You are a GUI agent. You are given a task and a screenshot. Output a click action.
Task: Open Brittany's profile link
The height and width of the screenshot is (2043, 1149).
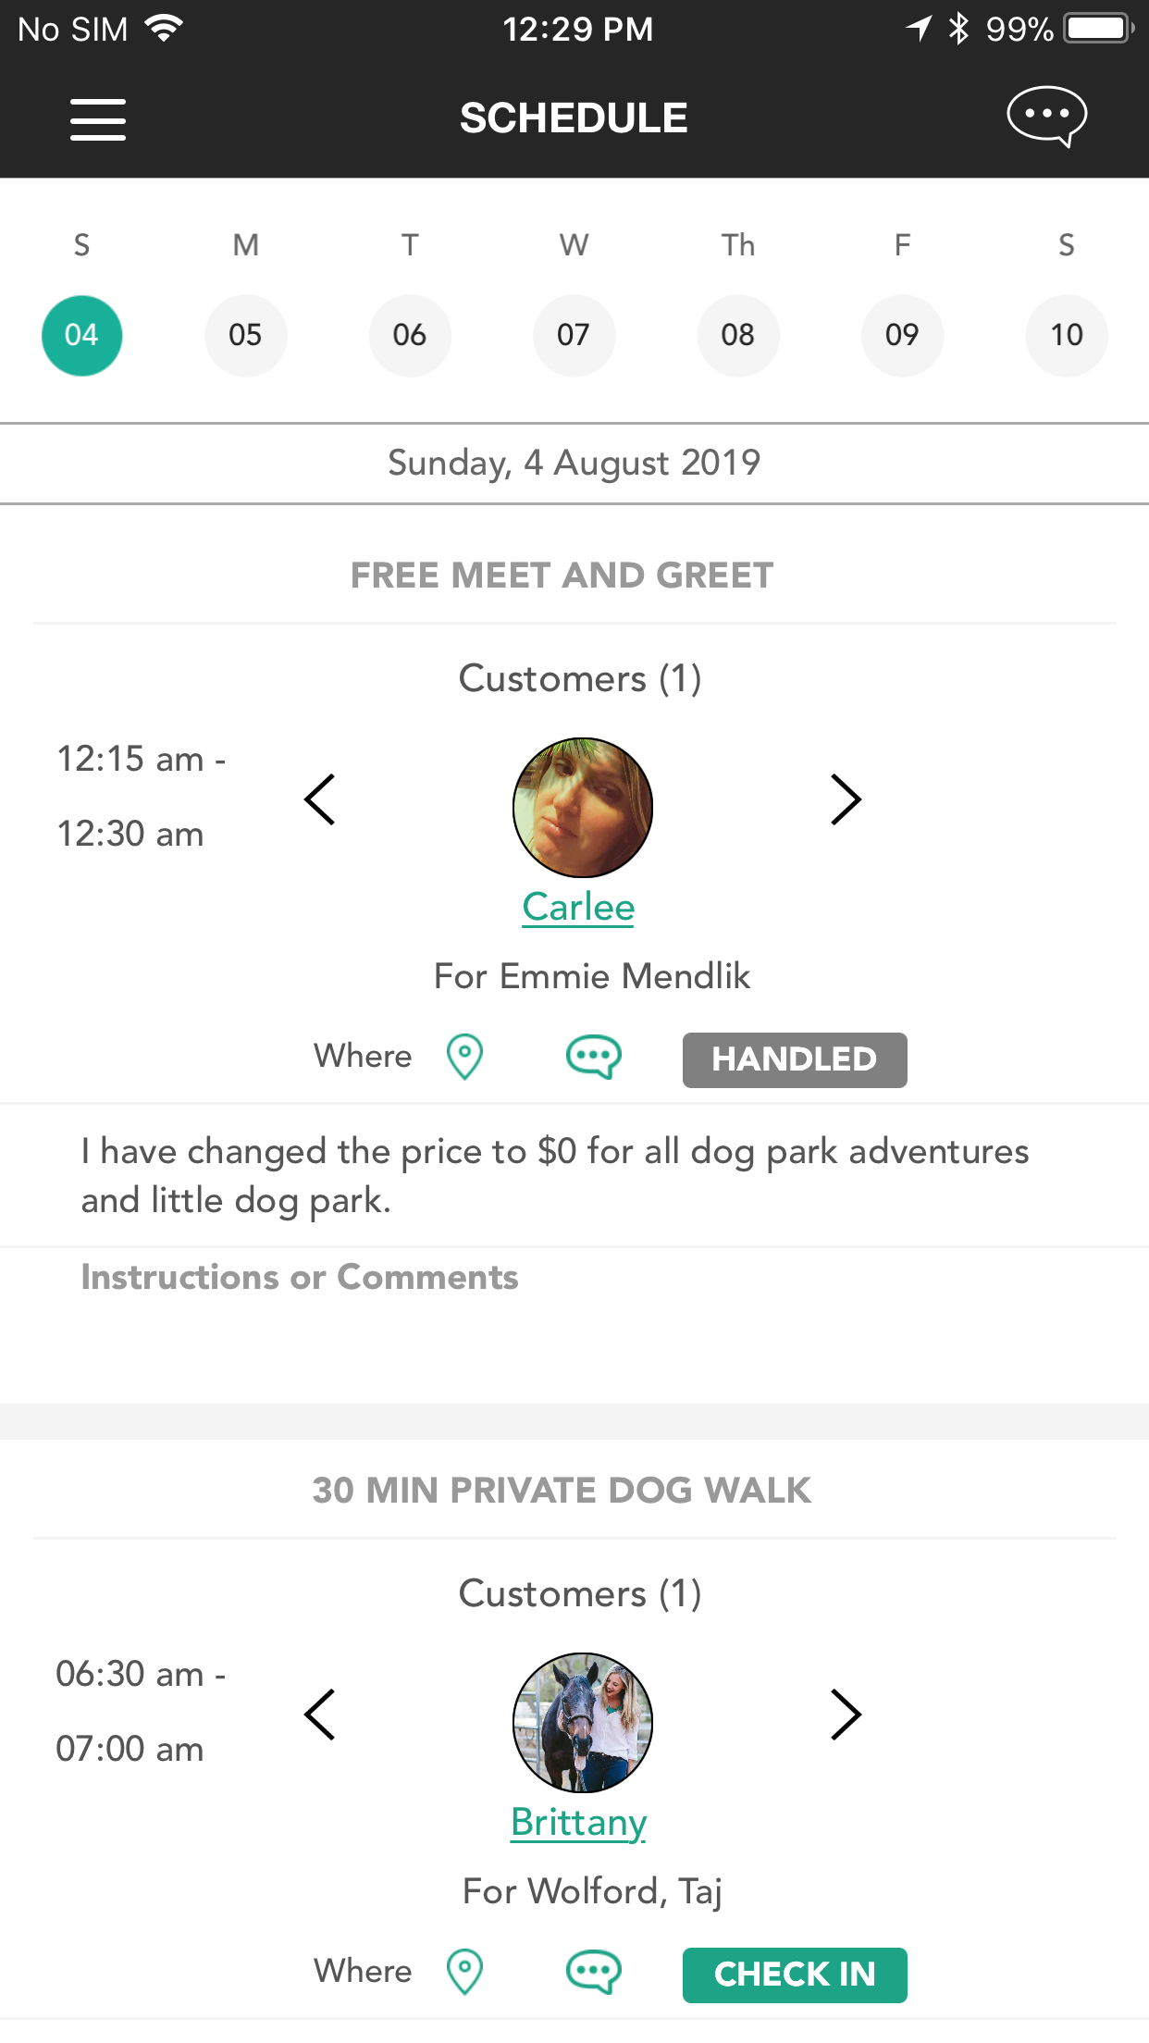578,1823
